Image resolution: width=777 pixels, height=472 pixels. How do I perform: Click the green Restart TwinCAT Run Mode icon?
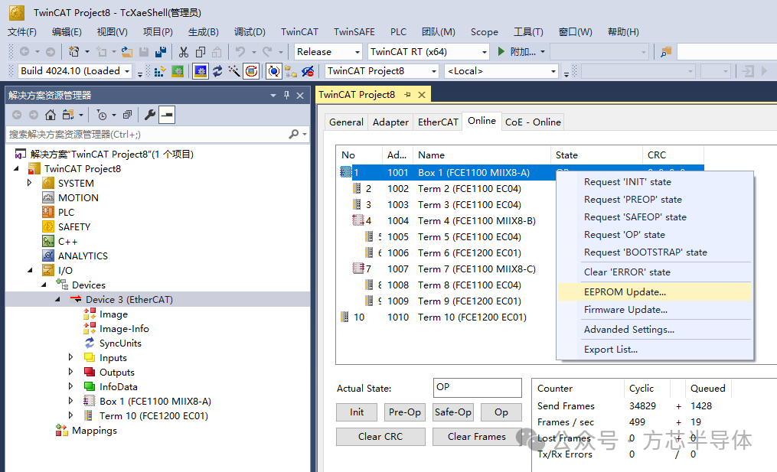coord(178,71)
